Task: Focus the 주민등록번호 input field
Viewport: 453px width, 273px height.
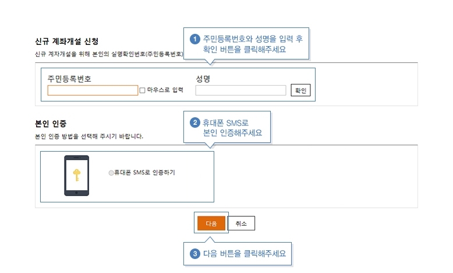Action: 93,90
